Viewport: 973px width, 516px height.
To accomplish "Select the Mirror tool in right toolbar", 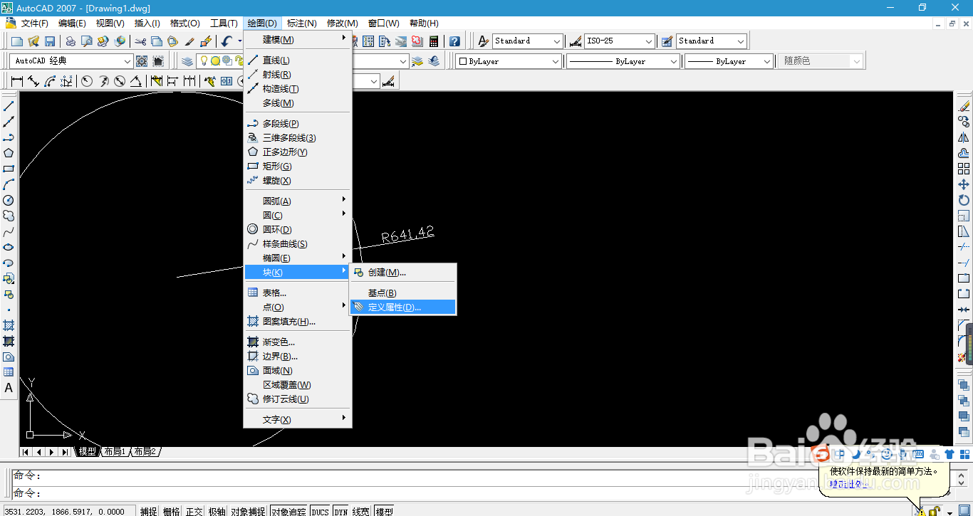I will pos(964,137).
